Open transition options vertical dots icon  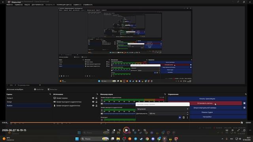click(x=187, y=118)
